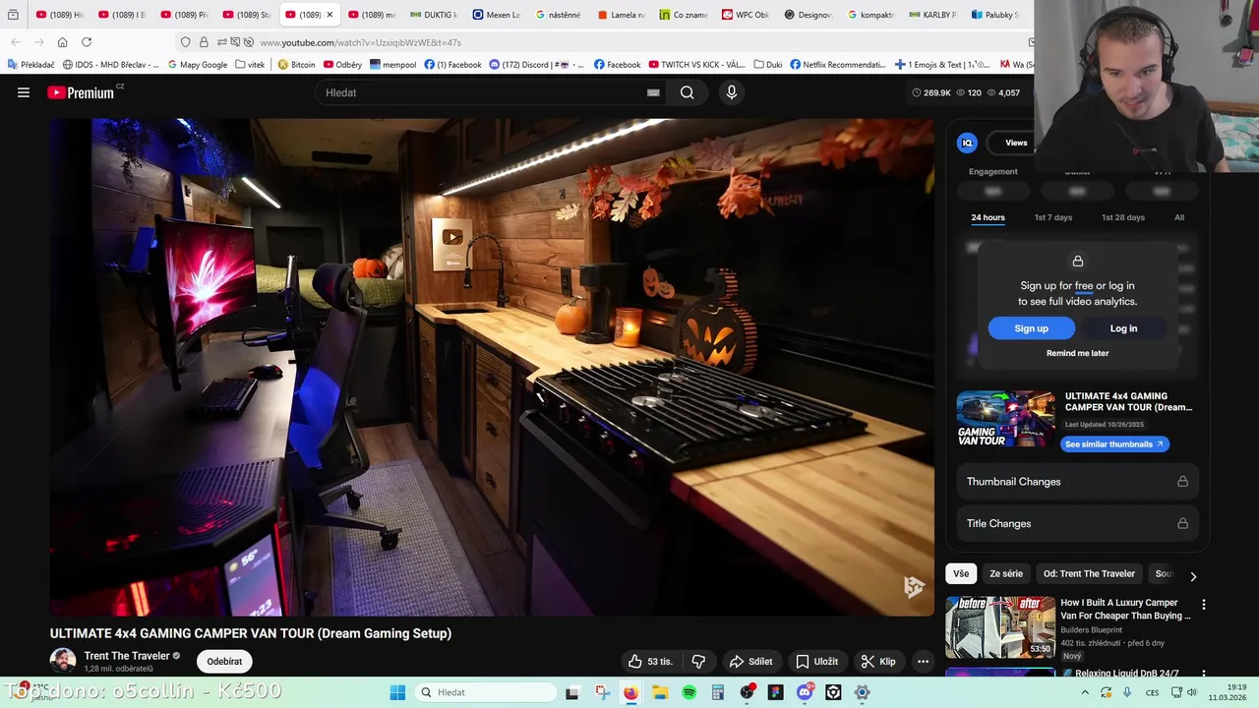Close the active YouTube browser tab
The height and width of the screenshot is (708, 1259).
[330, 15]
